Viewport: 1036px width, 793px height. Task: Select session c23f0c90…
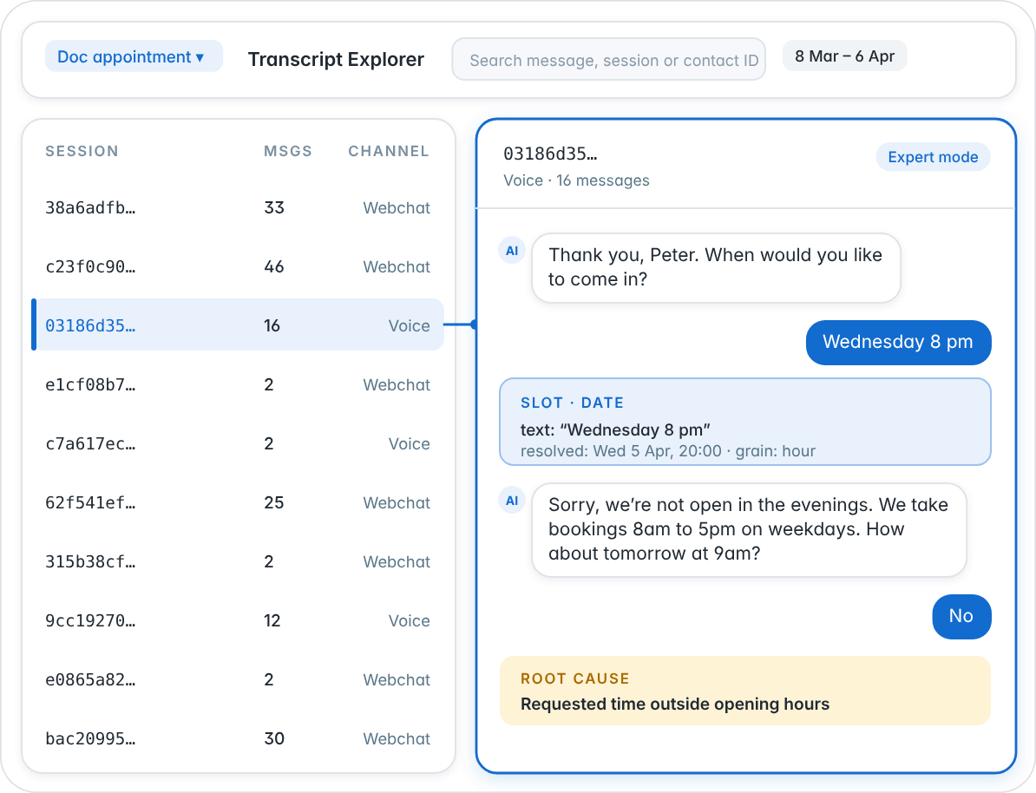click(238, 266)
